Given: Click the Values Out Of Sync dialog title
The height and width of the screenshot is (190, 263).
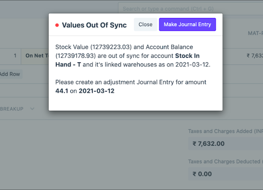Looking at the screenshot, I should (95, 25).
